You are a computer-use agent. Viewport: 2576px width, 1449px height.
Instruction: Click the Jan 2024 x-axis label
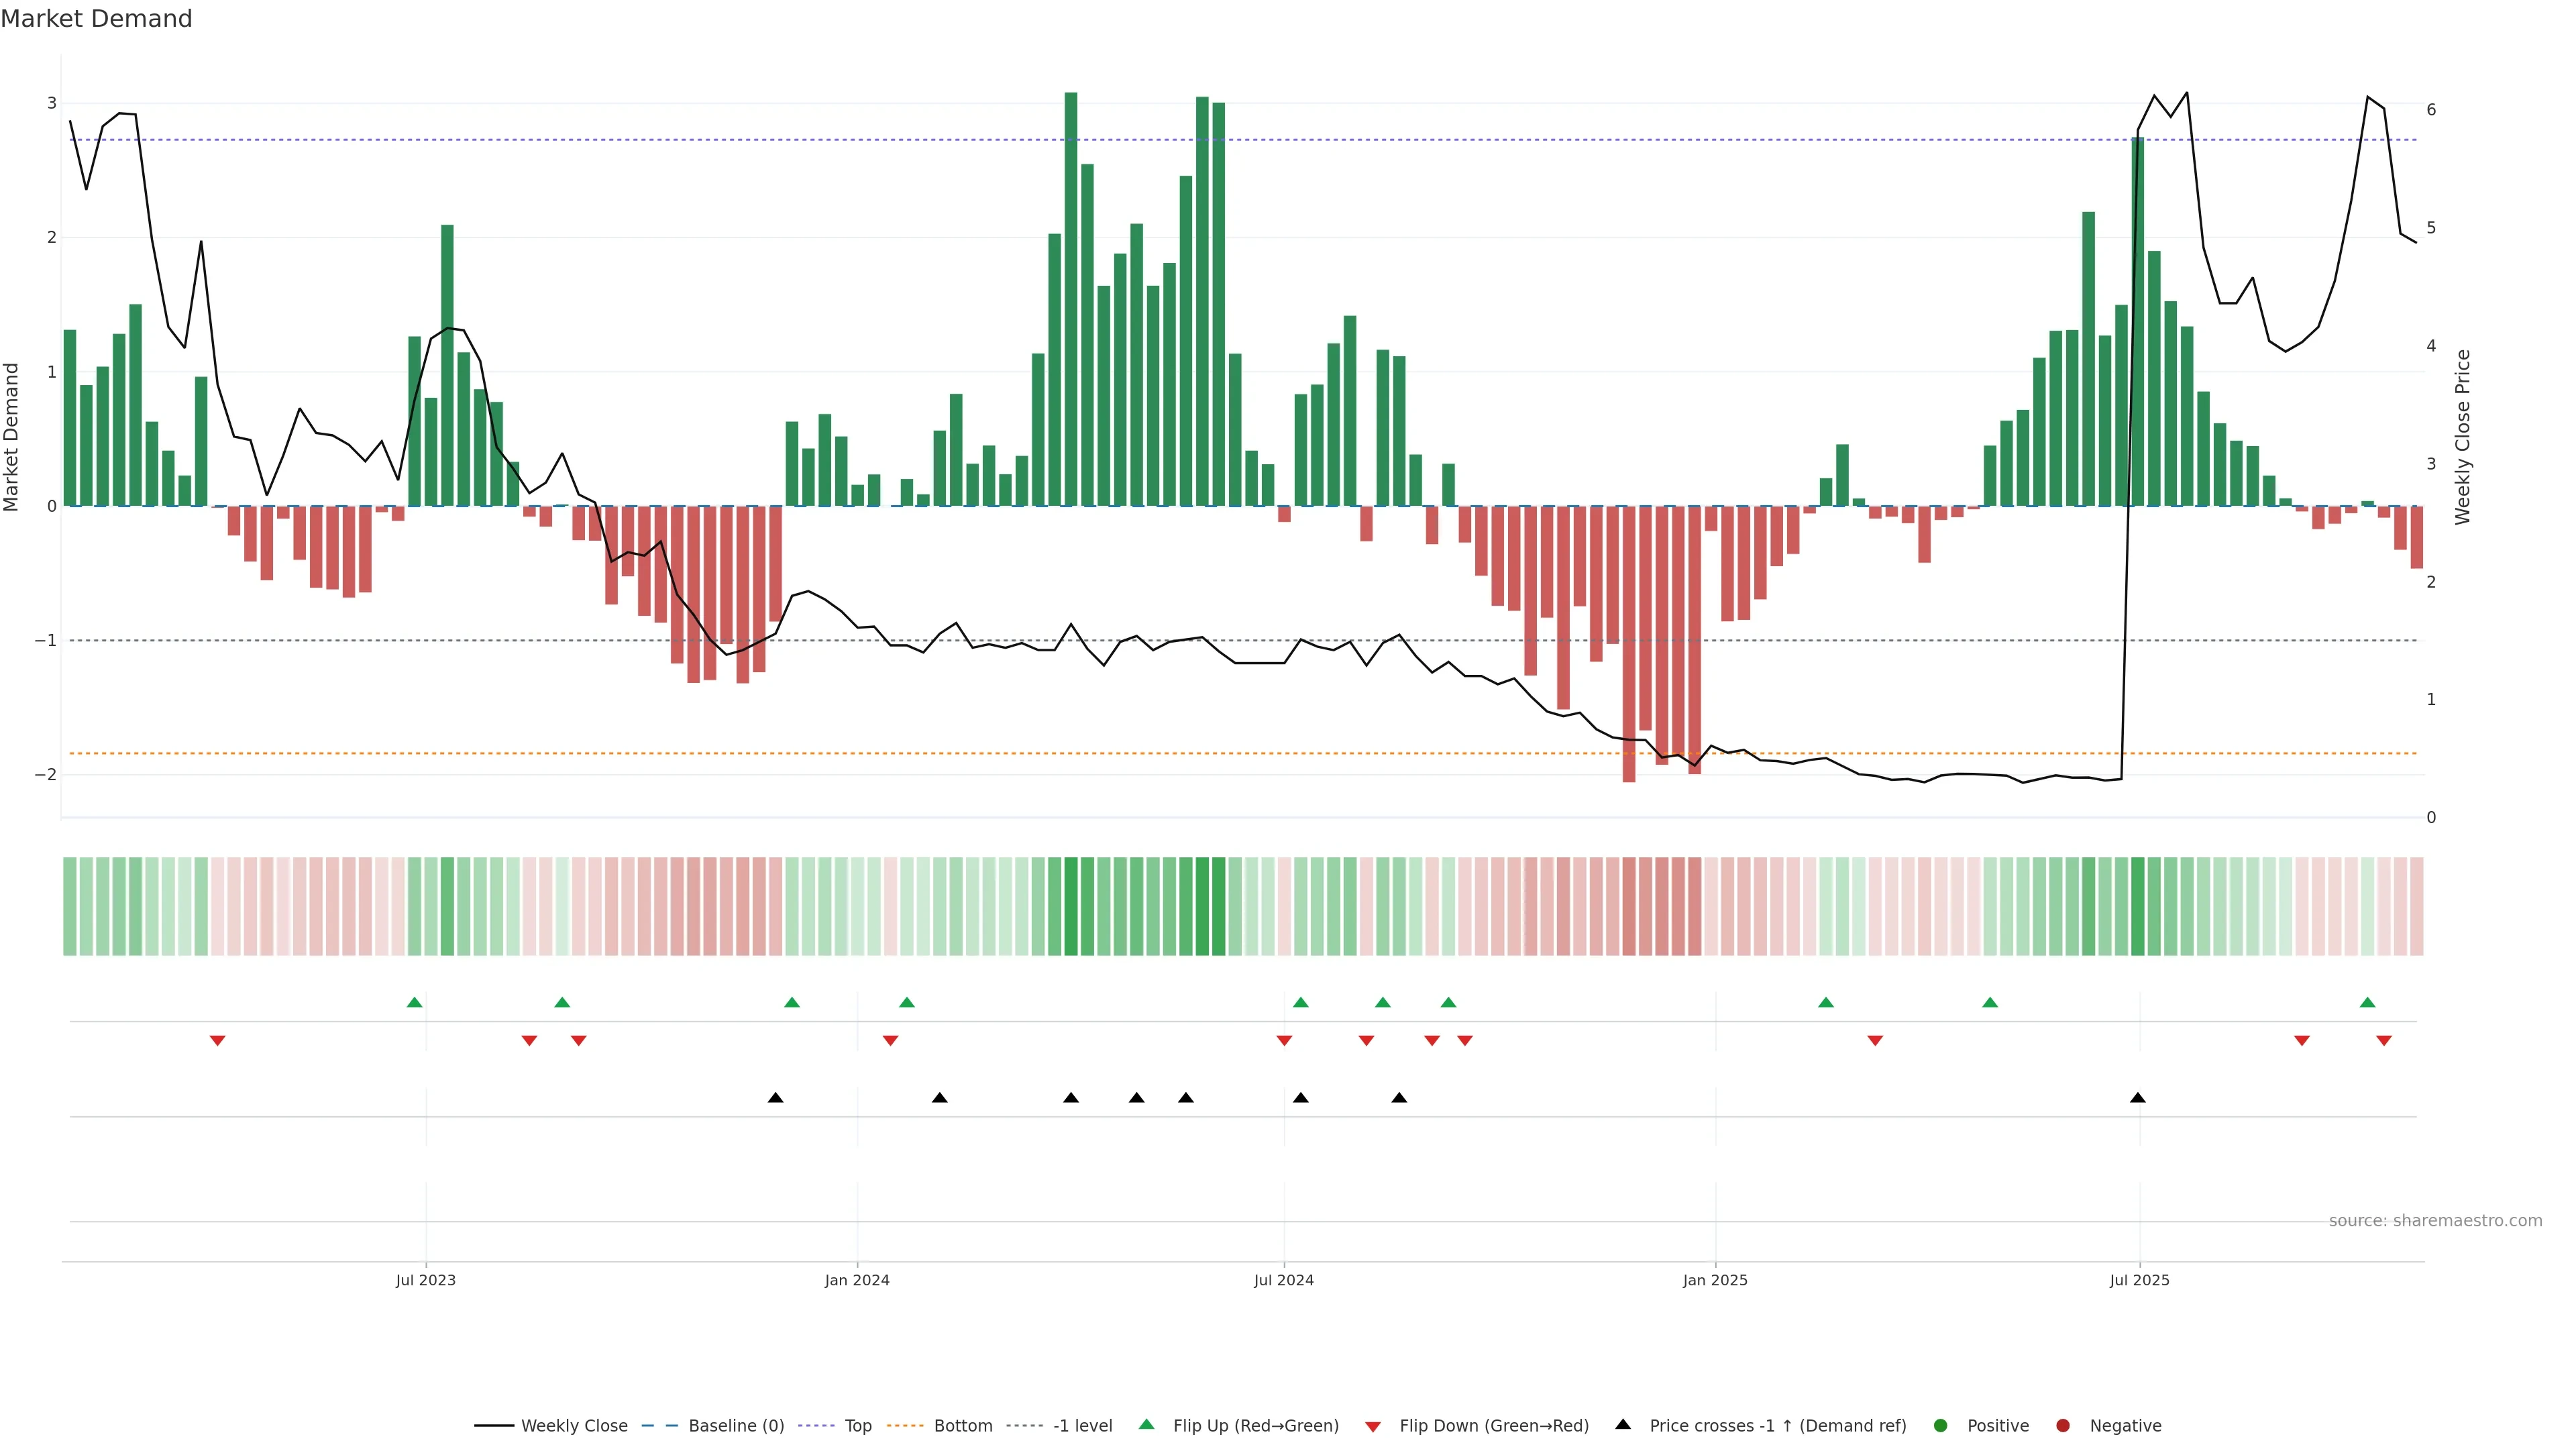pyautogui.click(x=857, y=1280)
